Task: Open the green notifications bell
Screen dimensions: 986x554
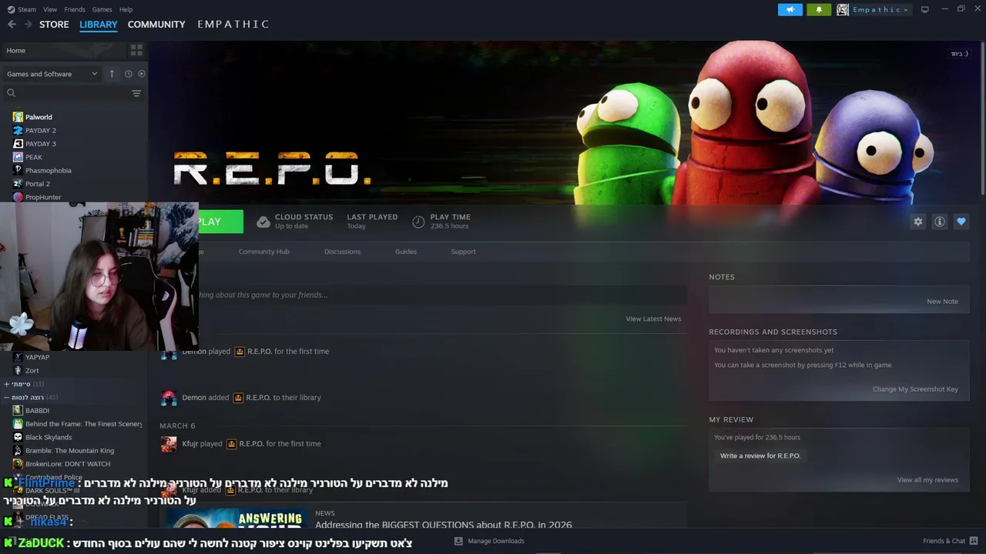Action: 819,9
